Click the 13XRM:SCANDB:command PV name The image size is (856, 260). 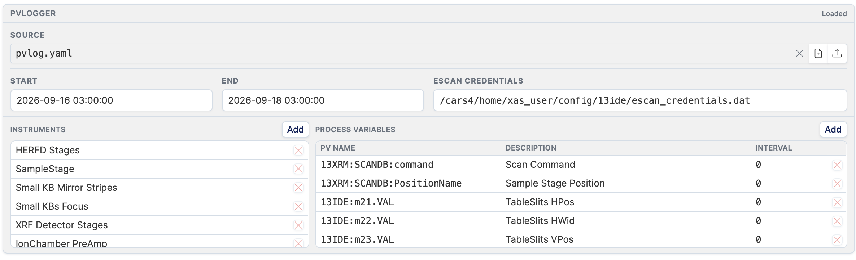tap(377, 165)
